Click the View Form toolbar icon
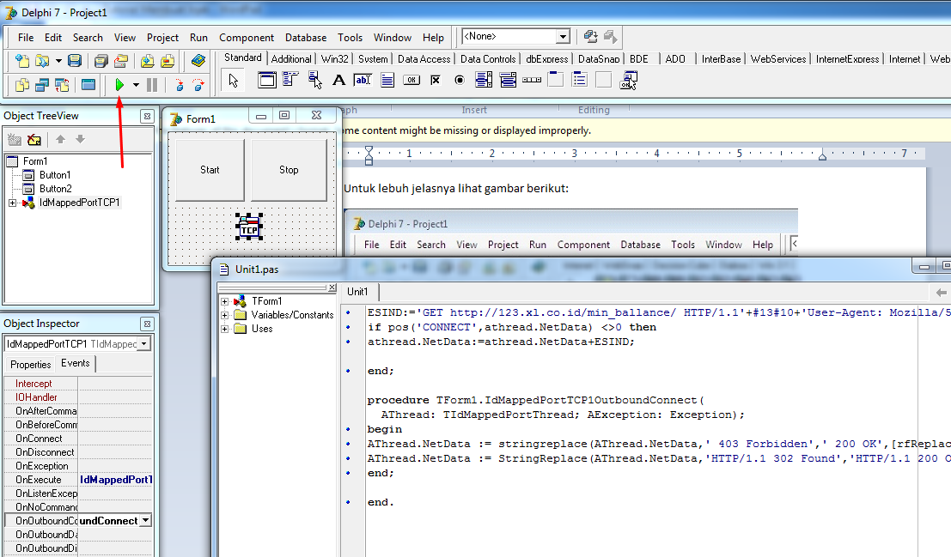The height and width of the screenshot is (557, 951). coord(42,85)
